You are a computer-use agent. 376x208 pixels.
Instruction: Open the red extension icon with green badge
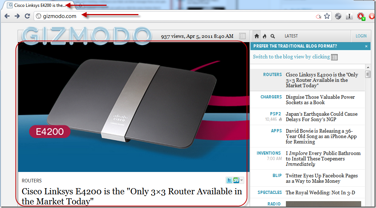click(361, 16)
